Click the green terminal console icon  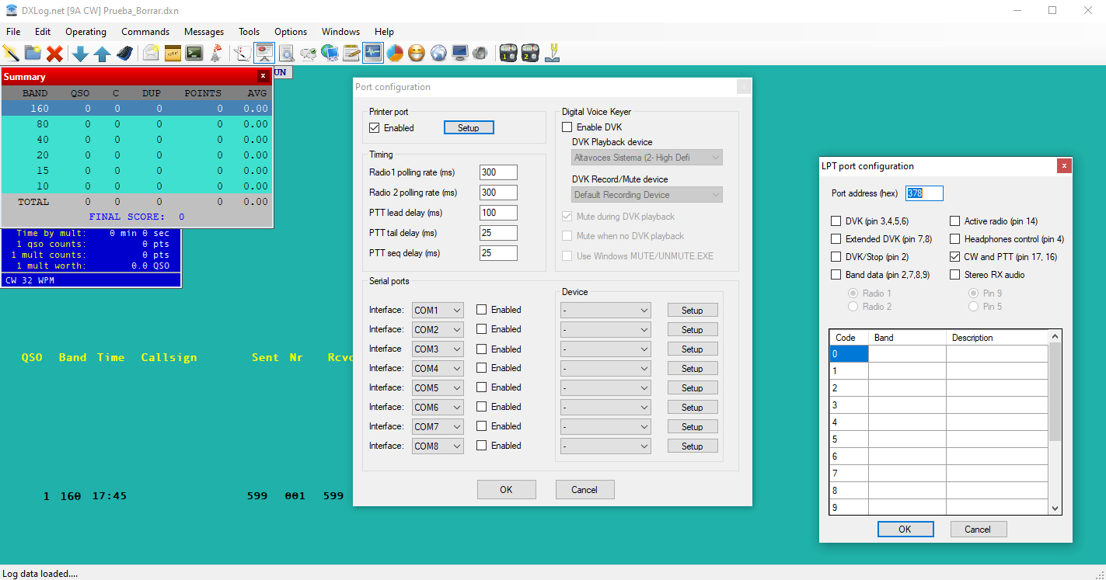coord(194,53)
